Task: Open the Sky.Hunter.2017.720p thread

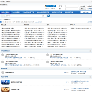Action: pos(57,44)
